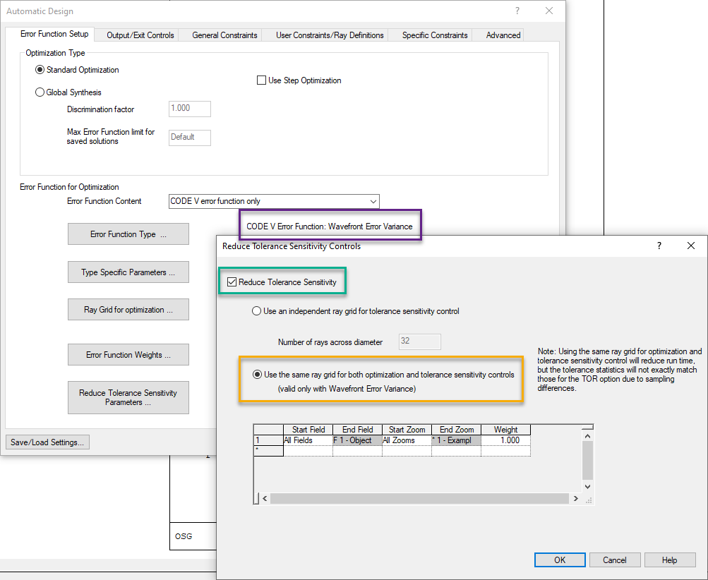Close the Automatic Design window
This screenshot has width=708, height=580.
pos(549,11)
